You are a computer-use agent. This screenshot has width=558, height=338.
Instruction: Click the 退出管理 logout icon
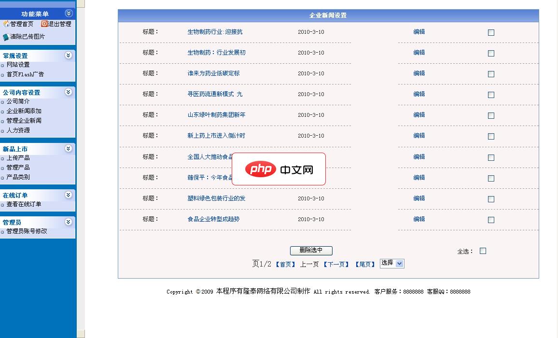click(x=44, y=24)
